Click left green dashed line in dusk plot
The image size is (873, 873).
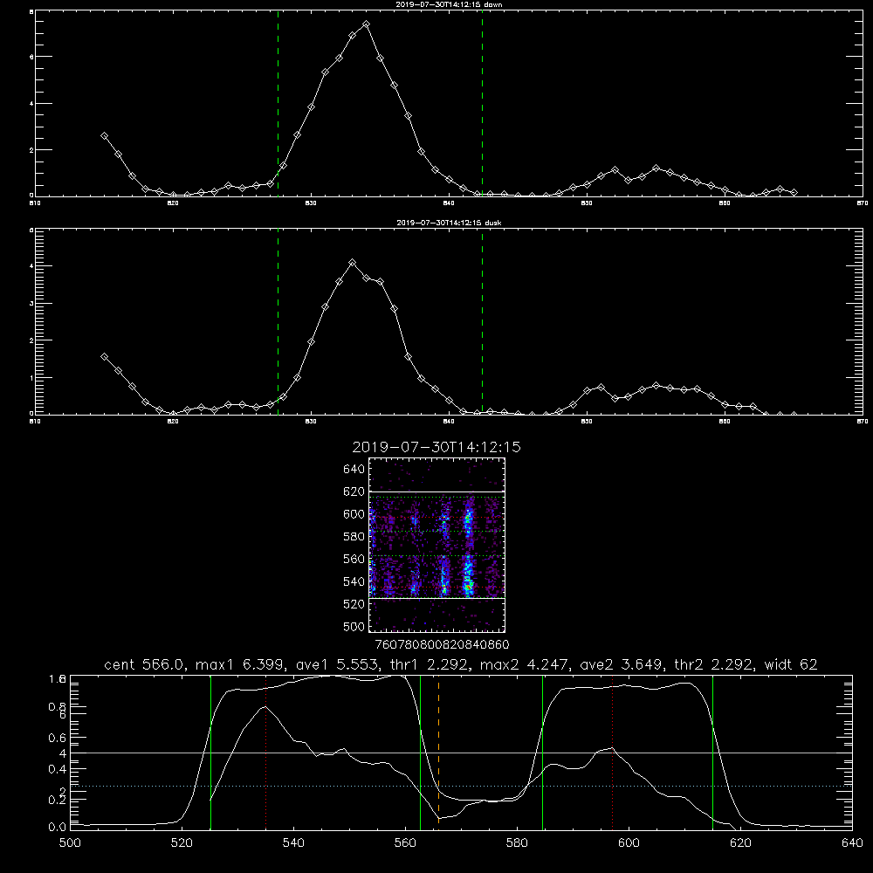click(278, 321)
